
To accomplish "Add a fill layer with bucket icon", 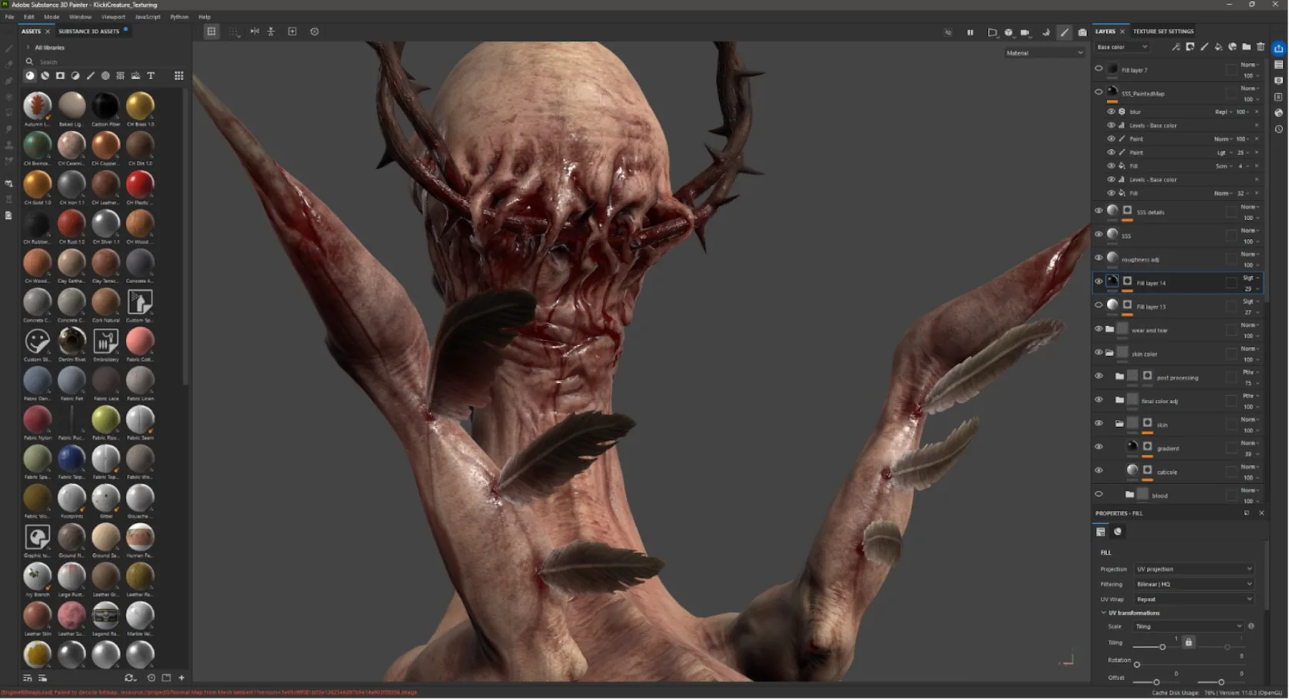I will pos(1218,47).
